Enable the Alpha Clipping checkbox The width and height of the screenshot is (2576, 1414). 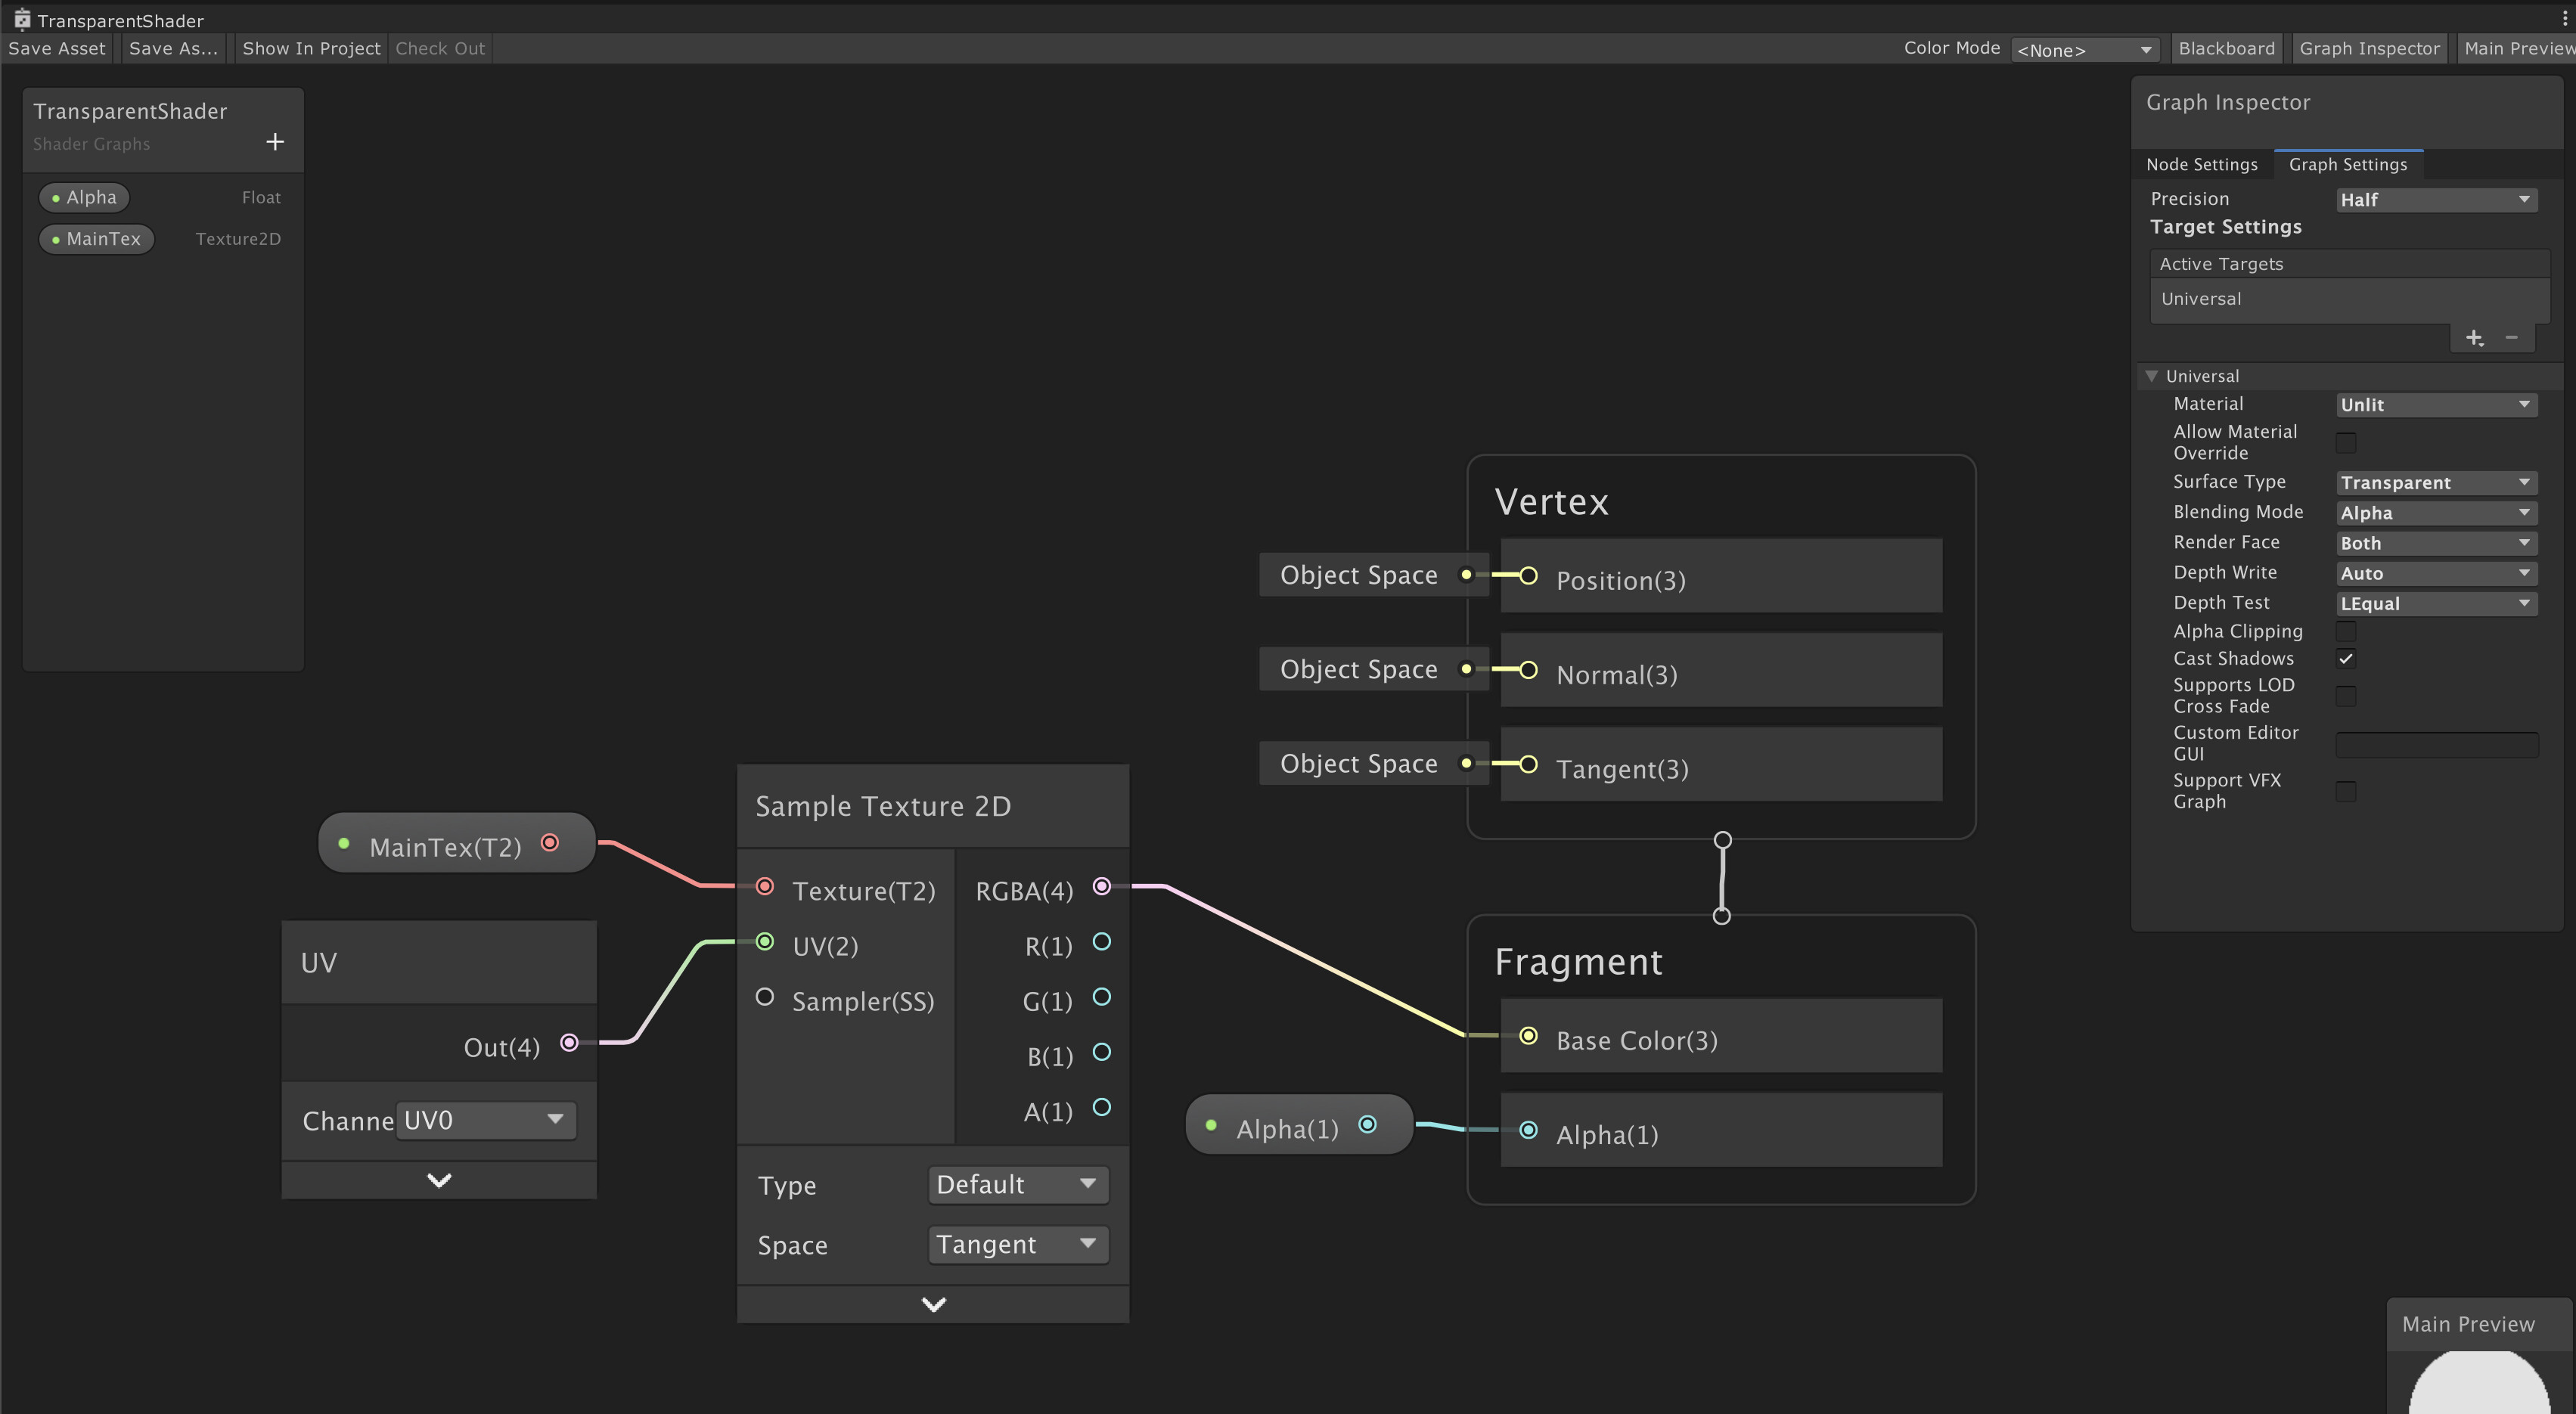[x=2347, y=630]
